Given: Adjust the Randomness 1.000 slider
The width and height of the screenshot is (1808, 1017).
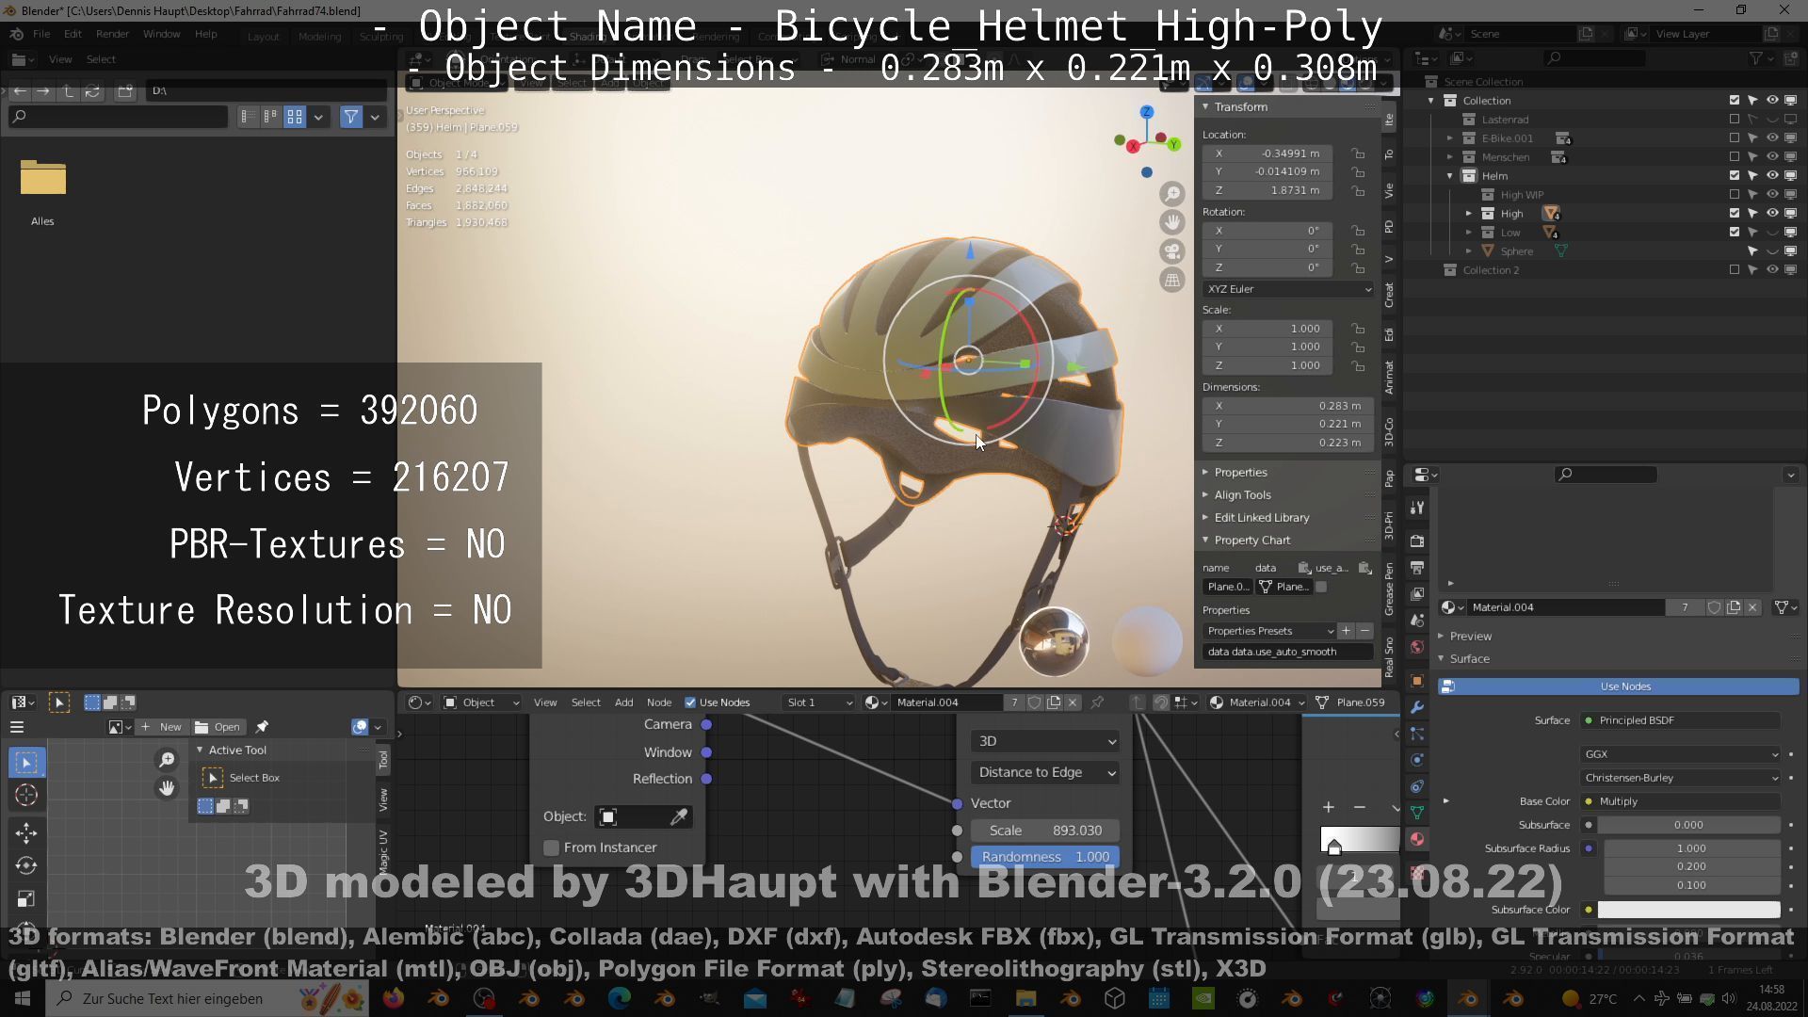Looking at the screenshot, I should pos(1045,857).
